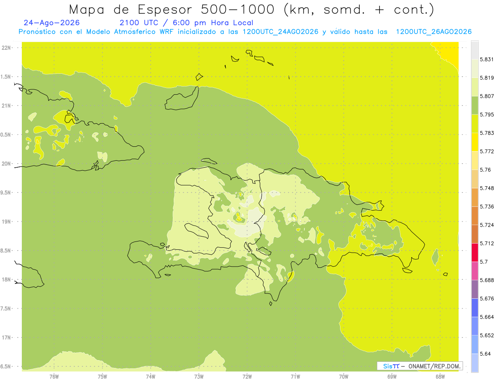Viewport: 494px width, 382px height.
Task: Click the '69W' longitude label
Action: click(x=392, y=376)
